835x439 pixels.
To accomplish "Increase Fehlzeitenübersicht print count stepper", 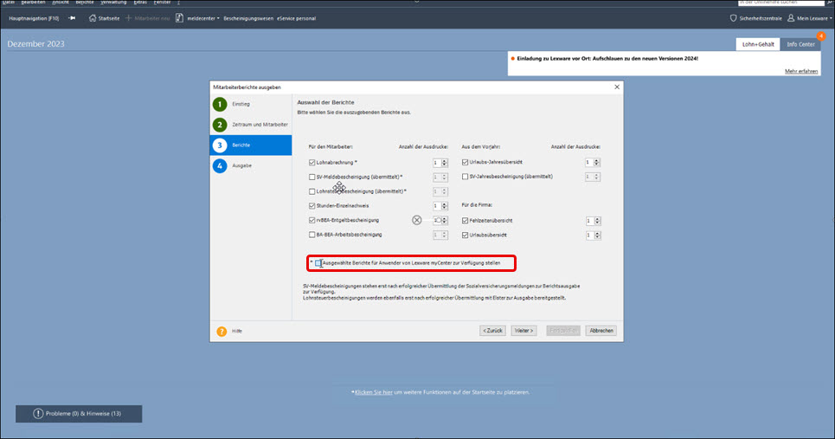I will (x=597, y=218).
